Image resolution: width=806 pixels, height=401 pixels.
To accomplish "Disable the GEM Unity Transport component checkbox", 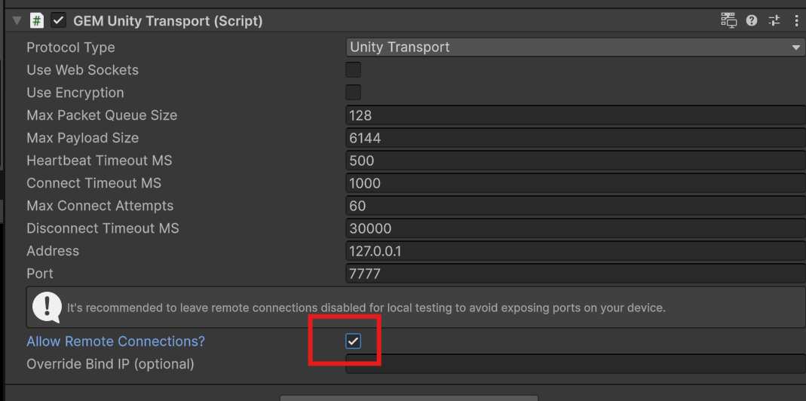I will pos(58,20).
